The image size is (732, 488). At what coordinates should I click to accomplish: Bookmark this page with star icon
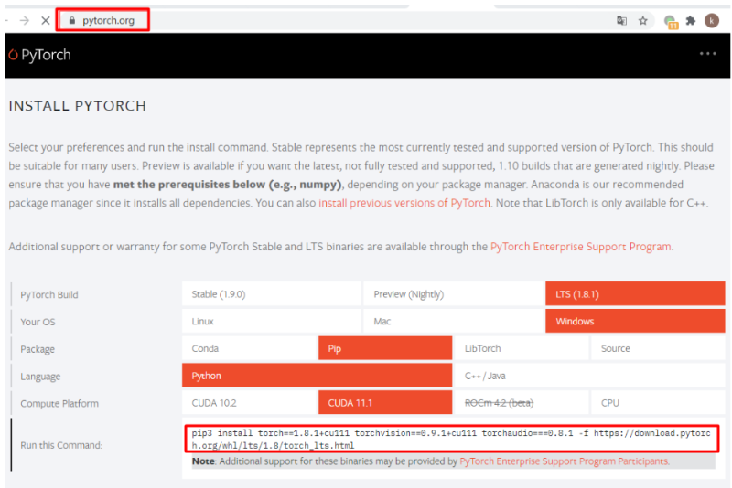[x=643, y=20]
